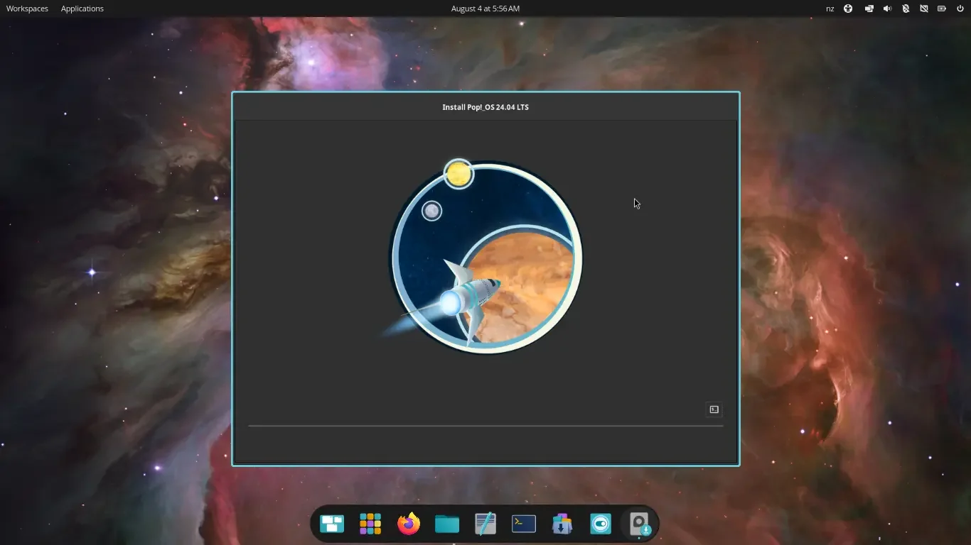Show the installer log terminal button
The height and width of the screenshot is (545, 971).
pyautogui.click(x=714, y=409)
